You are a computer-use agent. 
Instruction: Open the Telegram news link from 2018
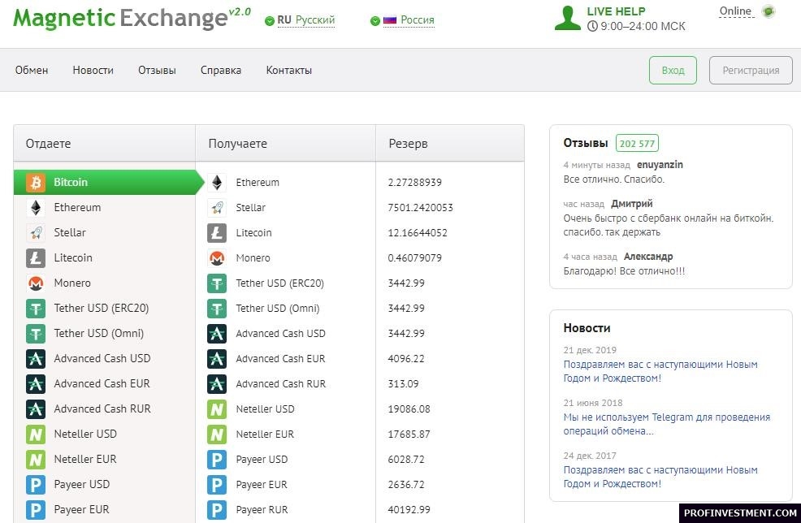(x=666, y=424)
